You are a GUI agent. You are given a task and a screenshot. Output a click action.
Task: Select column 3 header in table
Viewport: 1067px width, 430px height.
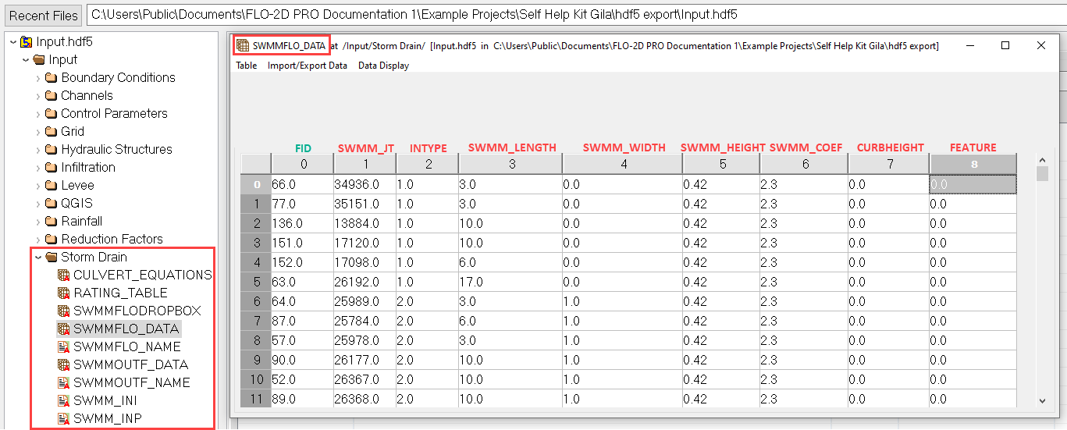510,164
